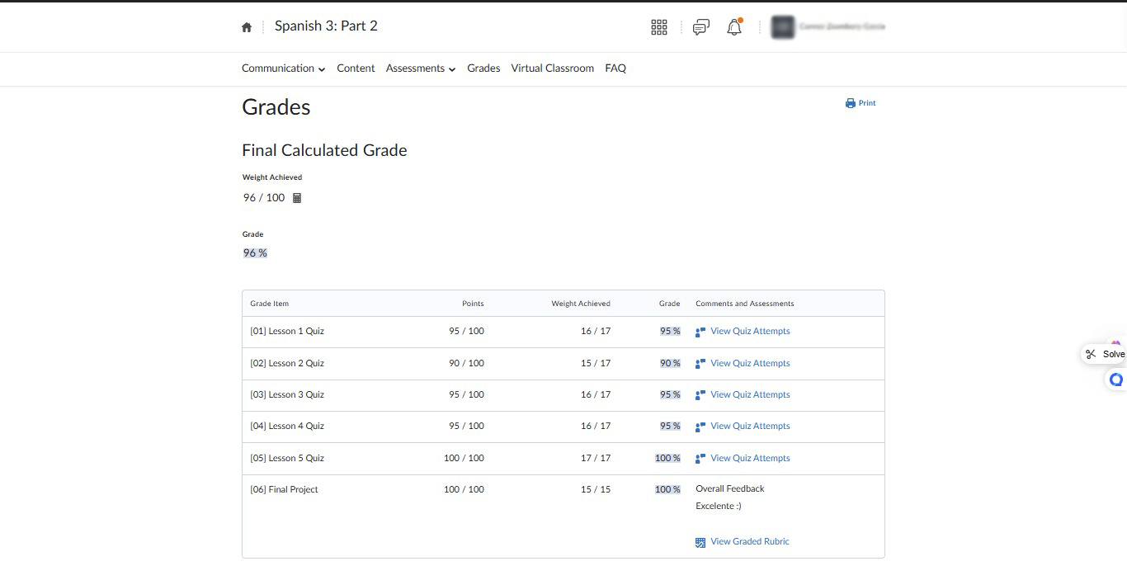The width and height of the screenshot is (1127, 580).
Task: Click the home icon beside course title
Action: click(247, 27)
